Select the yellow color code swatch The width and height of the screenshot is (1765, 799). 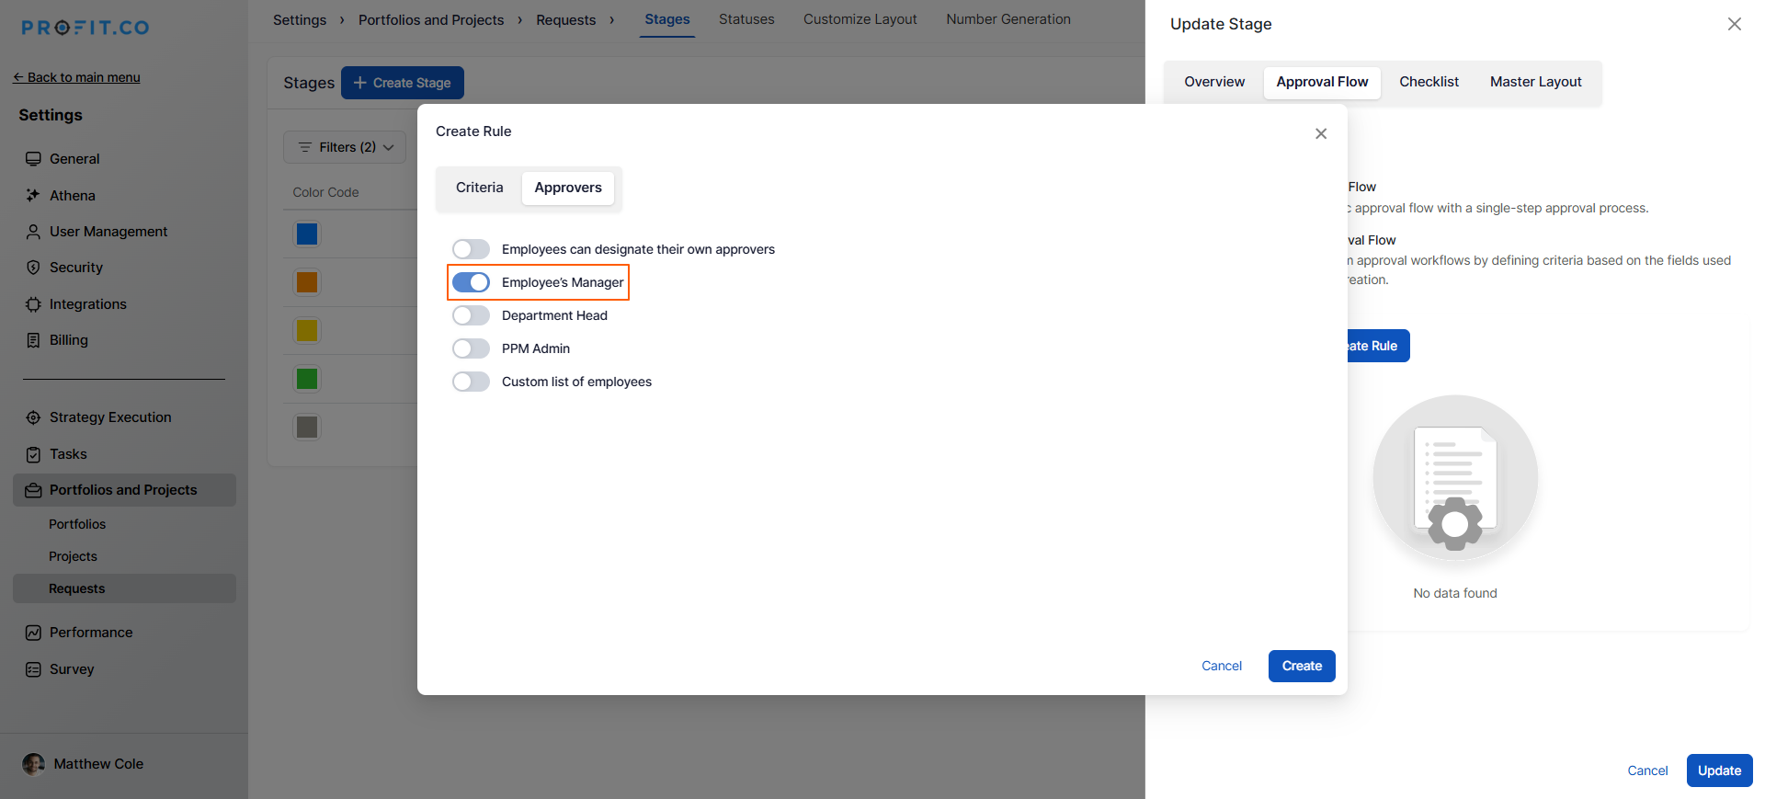click(307, 331)
